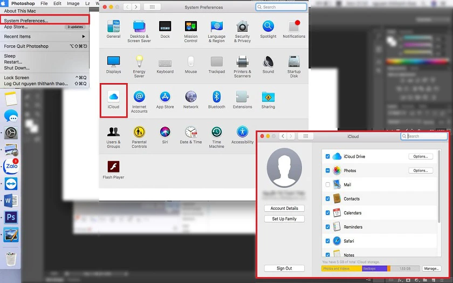Click the Sign Out button
The height and width of the screenshot is (283, 453).
(x=284, y=268)
